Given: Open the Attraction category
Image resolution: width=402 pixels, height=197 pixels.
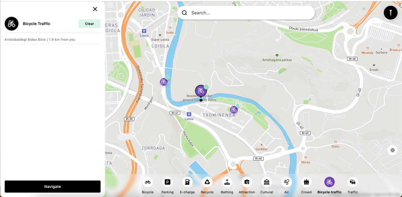Looking at the screenshot, I should (247, 182).
